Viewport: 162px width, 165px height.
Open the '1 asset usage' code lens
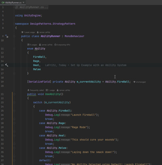pyautogui.click(x=28, y=32)
